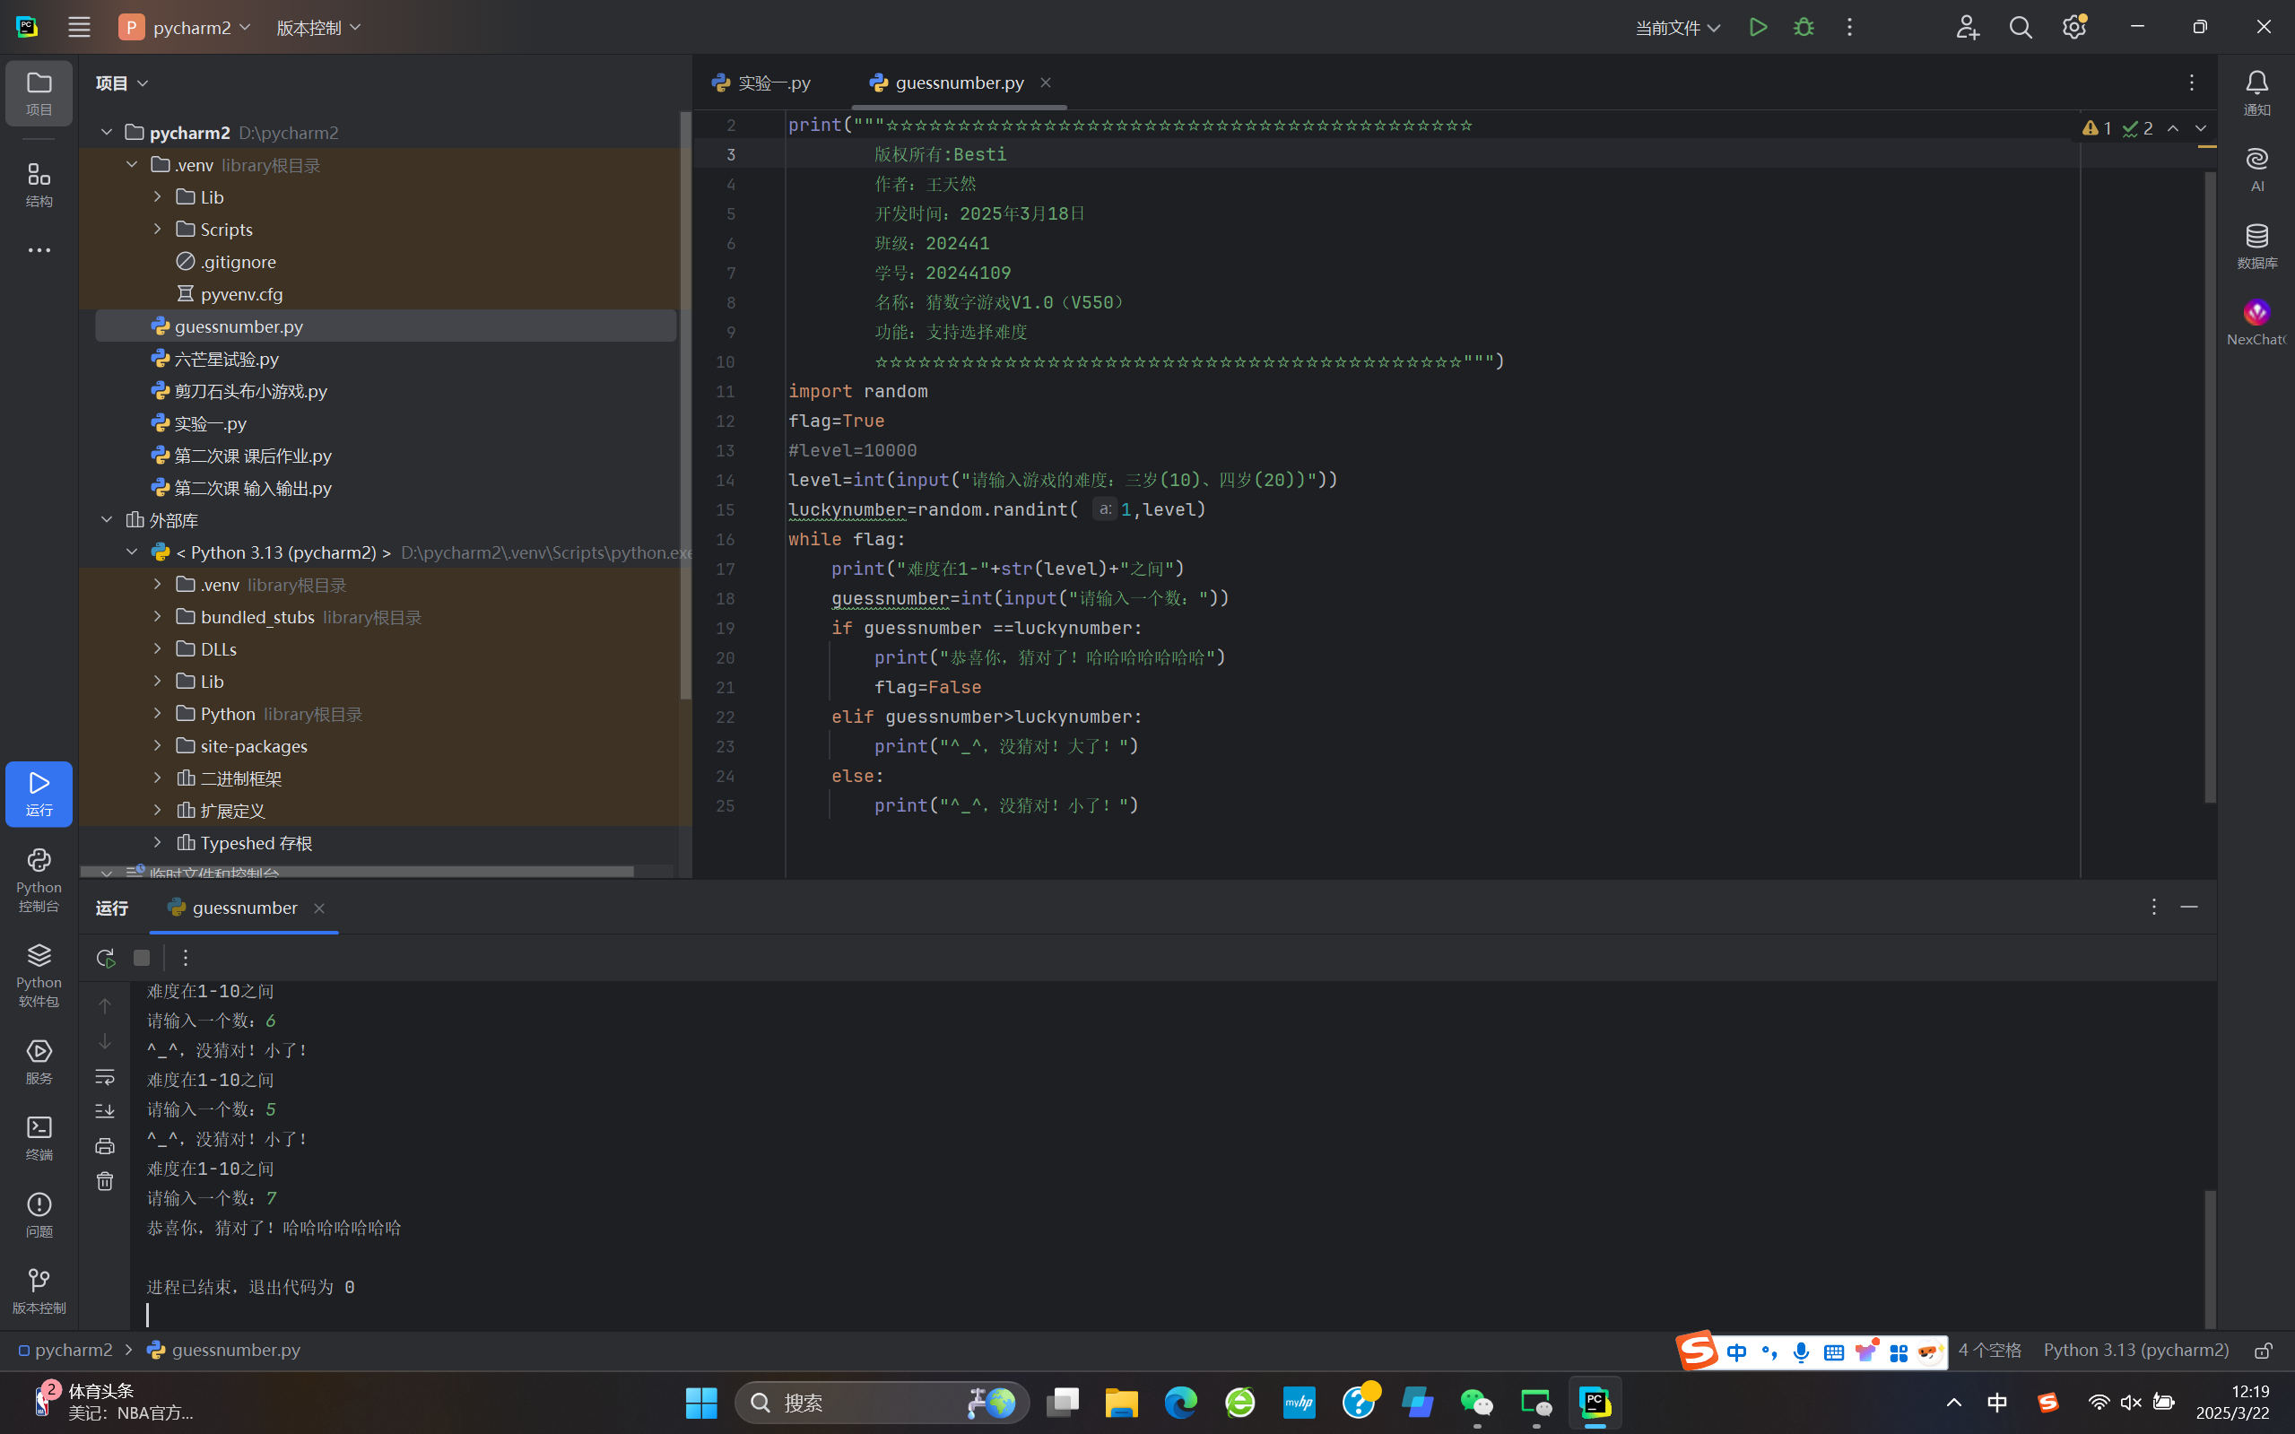Viewport: 2295px width, 1434px height.
Task: Click the rerun guessnumber icon
Action: tap(105, 958)
